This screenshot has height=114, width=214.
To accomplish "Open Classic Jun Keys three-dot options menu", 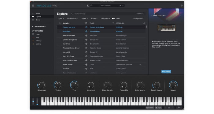I will click(180, 15).
